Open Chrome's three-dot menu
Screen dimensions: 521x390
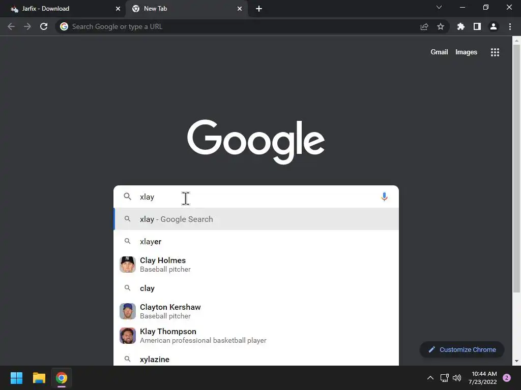[510, 26]
